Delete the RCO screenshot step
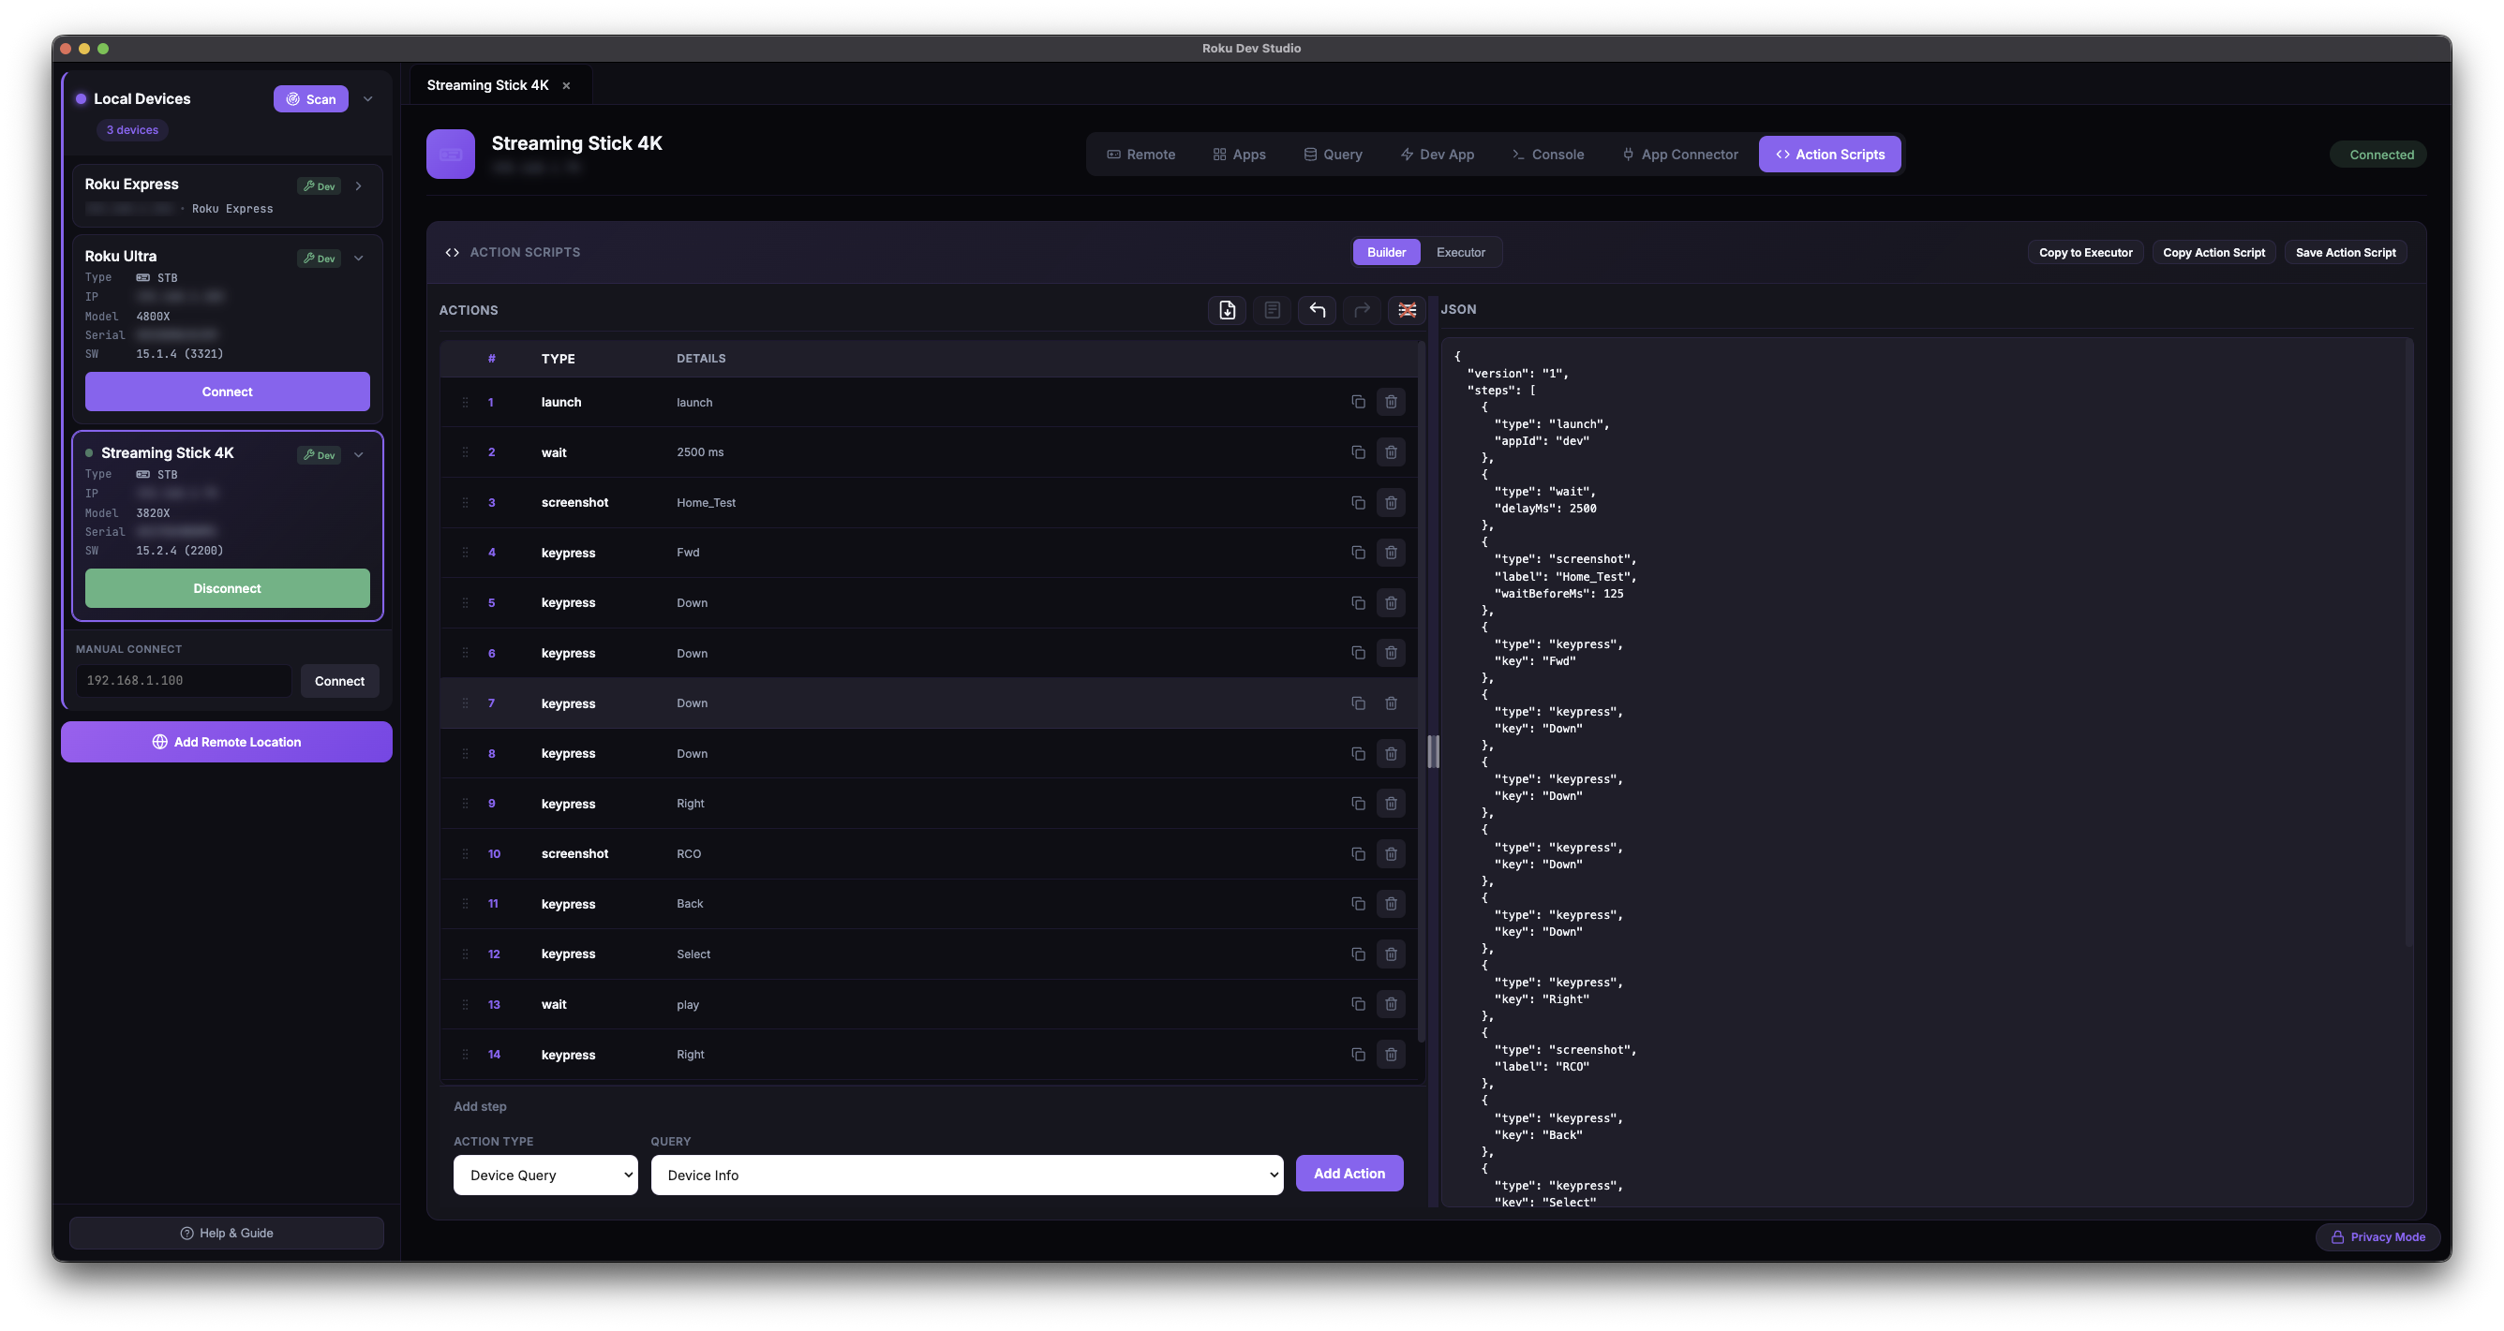This screenshot has height=1331, width=2504. (x=1391, y=854)
